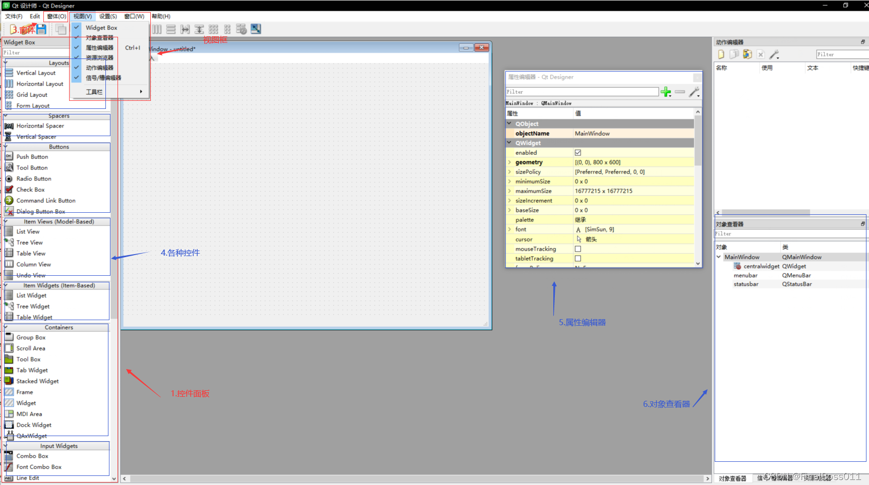Screen dimensions: 869x485
Task: Open the 窗体(O) menu
Action: tap(56, 17)
